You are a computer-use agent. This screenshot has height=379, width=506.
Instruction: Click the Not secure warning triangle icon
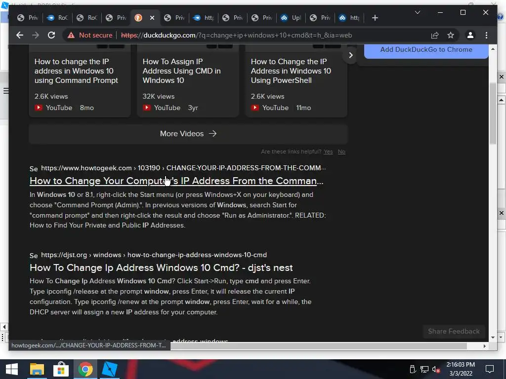click(71, 35)
